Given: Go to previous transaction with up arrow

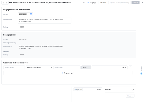Looking at the screenshot, I should 3,3.
